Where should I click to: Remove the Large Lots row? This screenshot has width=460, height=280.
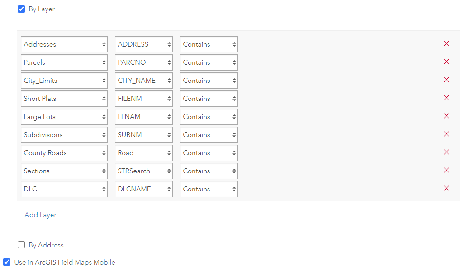[x=446, y=116]
